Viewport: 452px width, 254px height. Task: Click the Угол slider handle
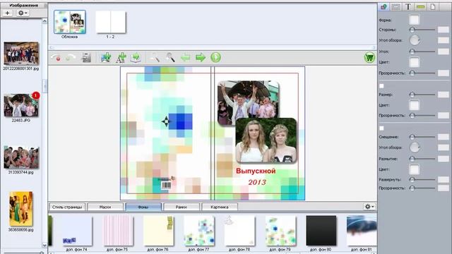pyautogui.click(x=412, y=52)
